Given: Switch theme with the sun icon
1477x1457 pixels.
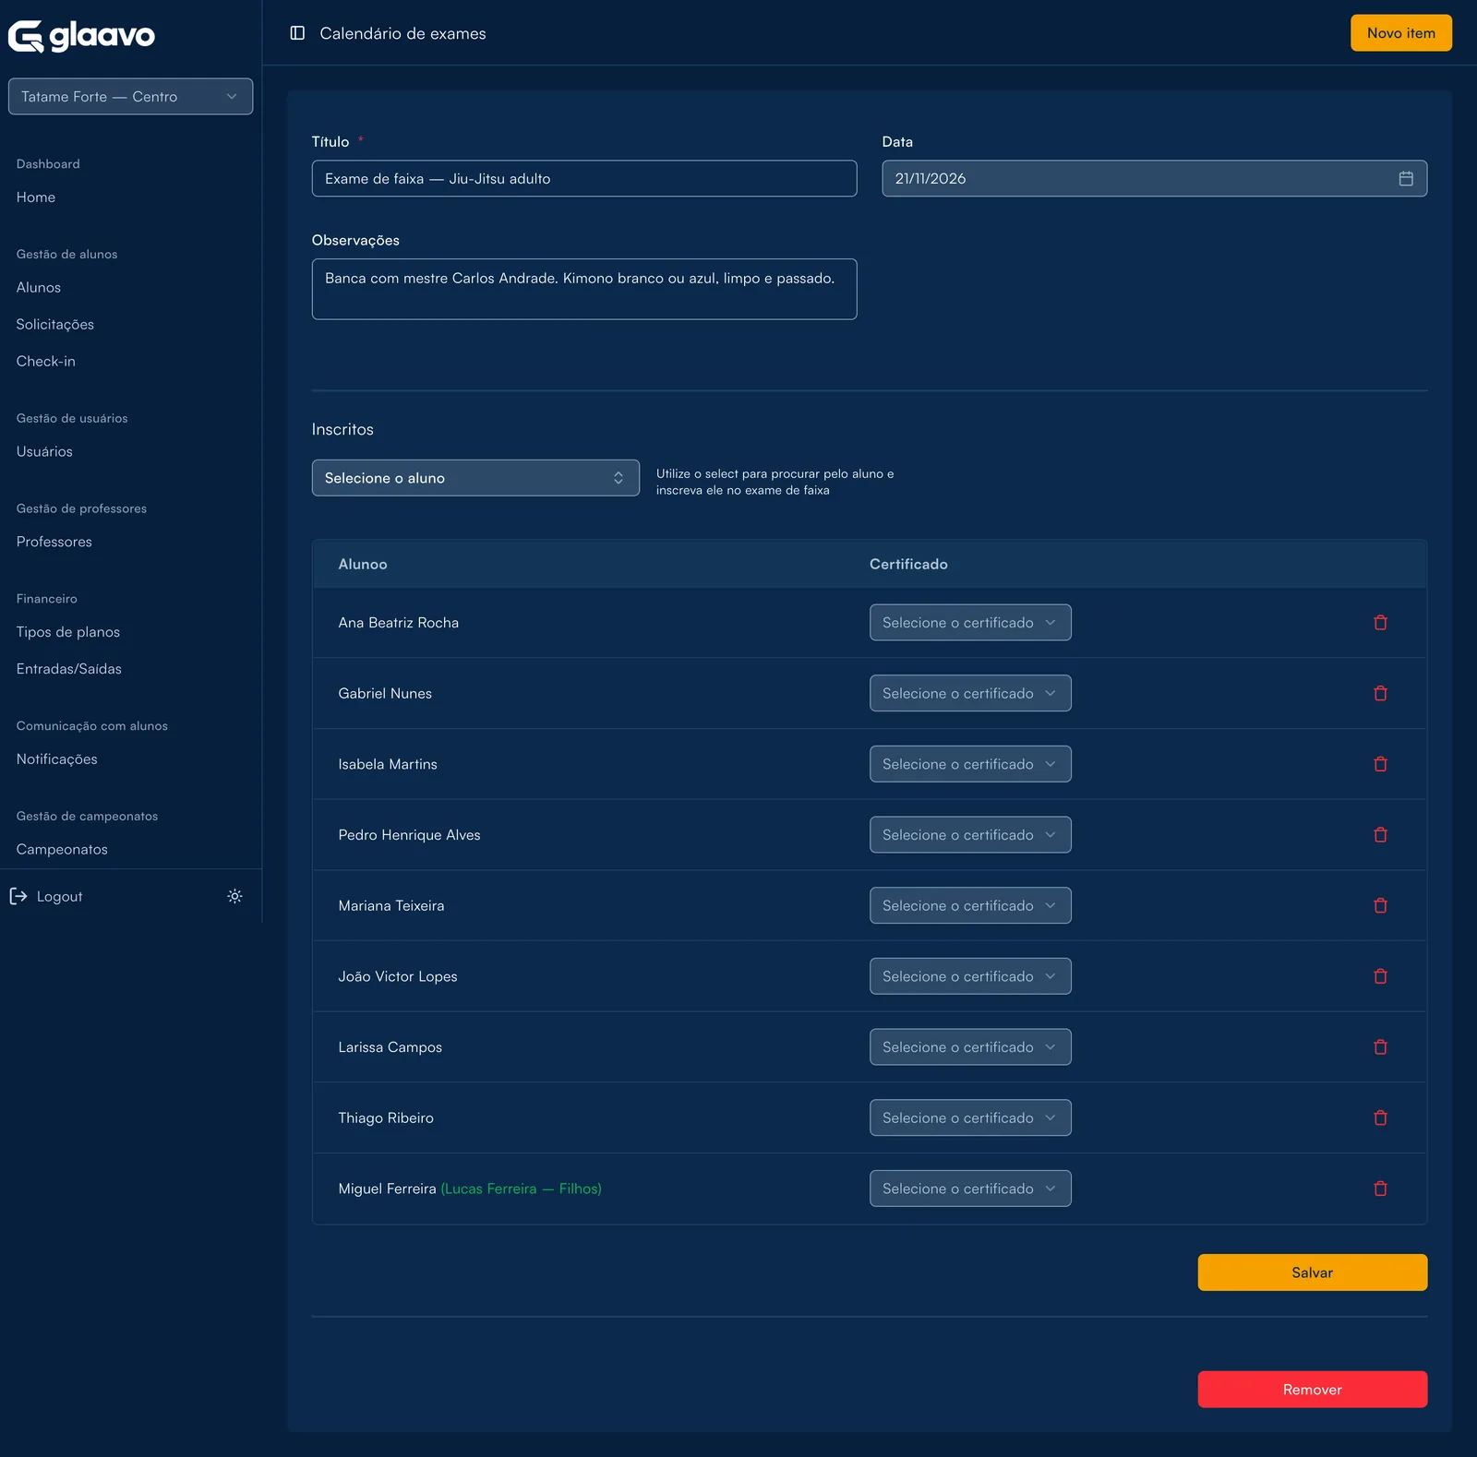Looking at the screenshot, I should tap(234, 897).
